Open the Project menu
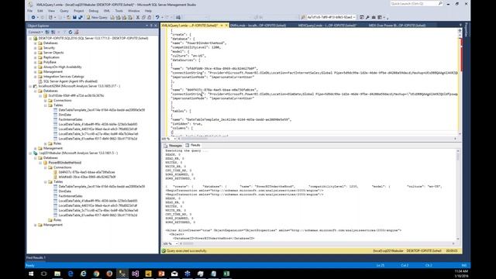 (79, 11)
